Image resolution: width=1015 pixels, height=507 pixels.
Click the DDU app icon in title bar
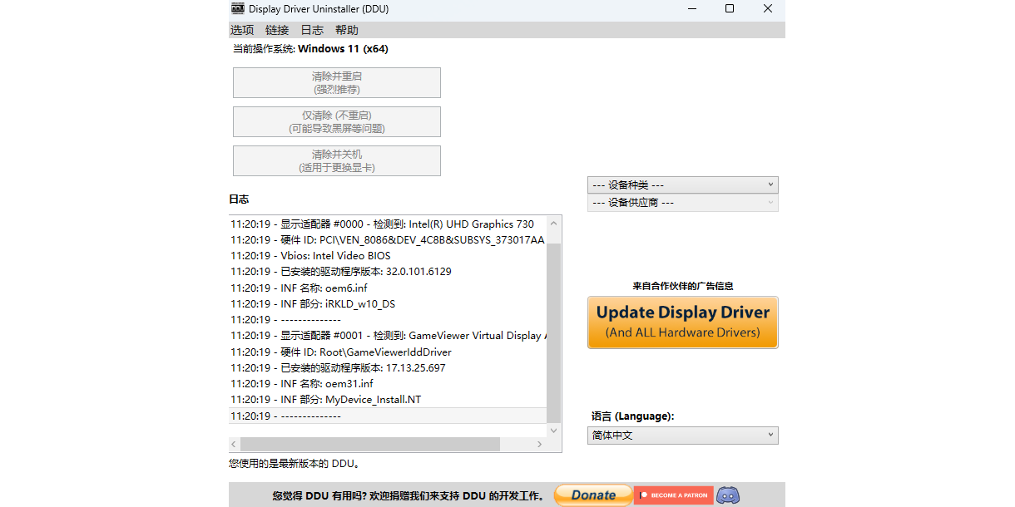(238, 8)
